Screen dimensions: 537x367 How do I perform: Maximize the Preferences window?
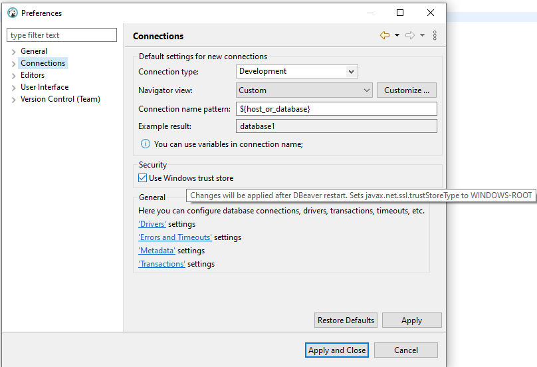coord(400,13)
